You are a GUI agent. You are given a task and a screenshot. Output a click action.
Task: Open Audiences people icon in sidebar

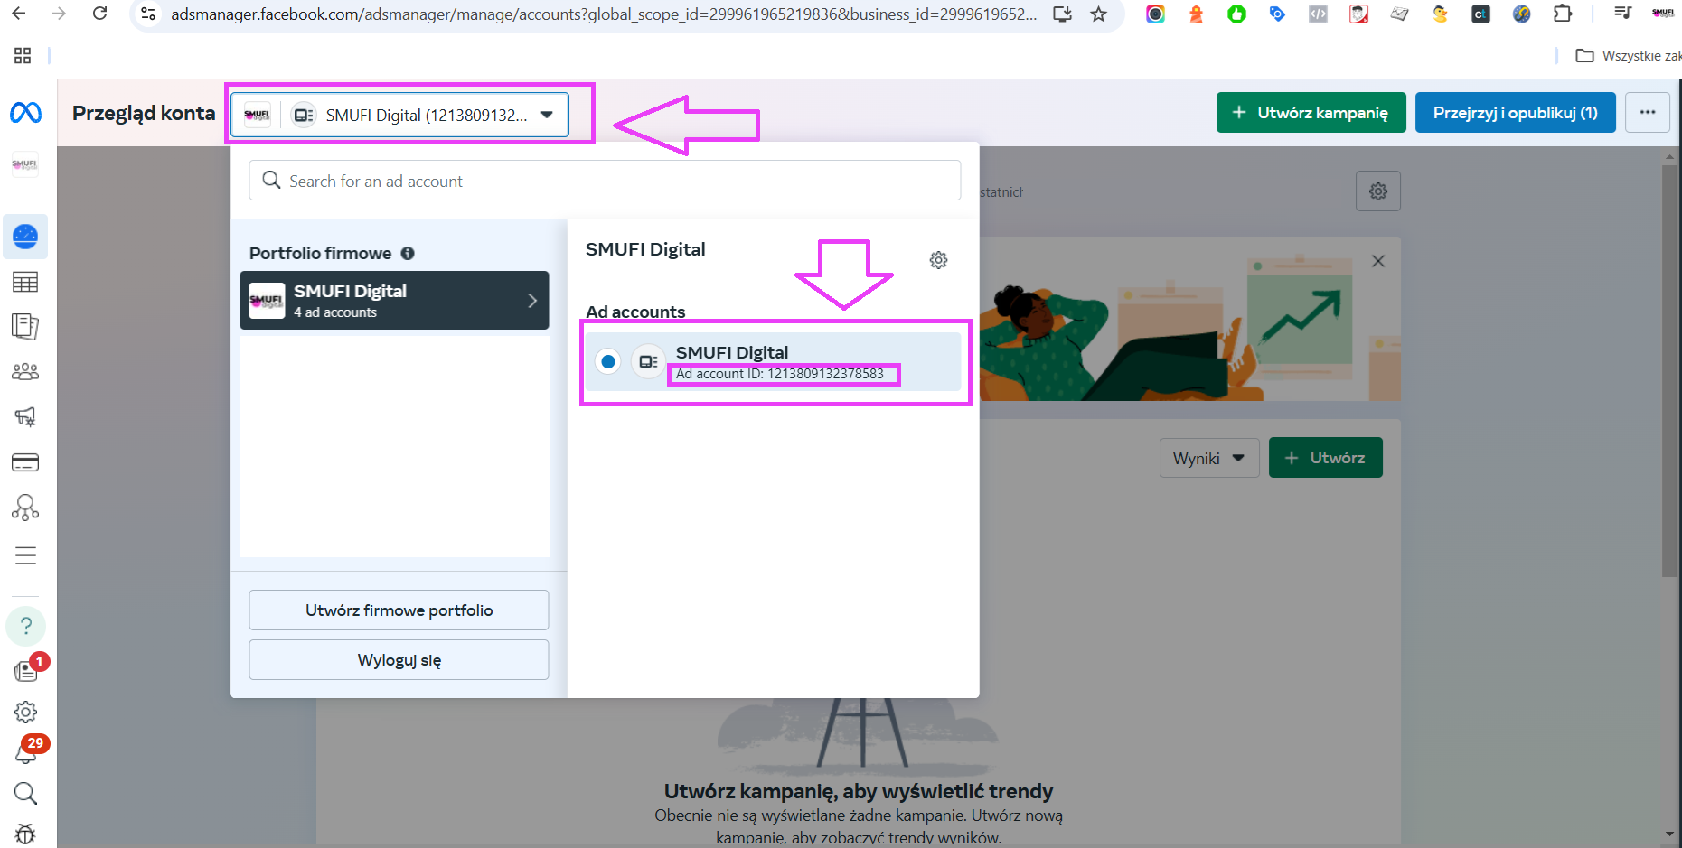(x=25, y=371)
